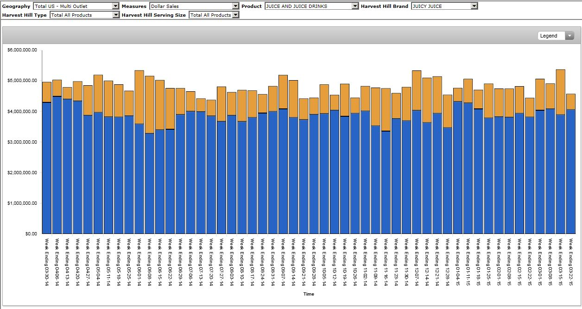Open the Geography dropdown
The image size is (582, 309).
tap(76, 6)
